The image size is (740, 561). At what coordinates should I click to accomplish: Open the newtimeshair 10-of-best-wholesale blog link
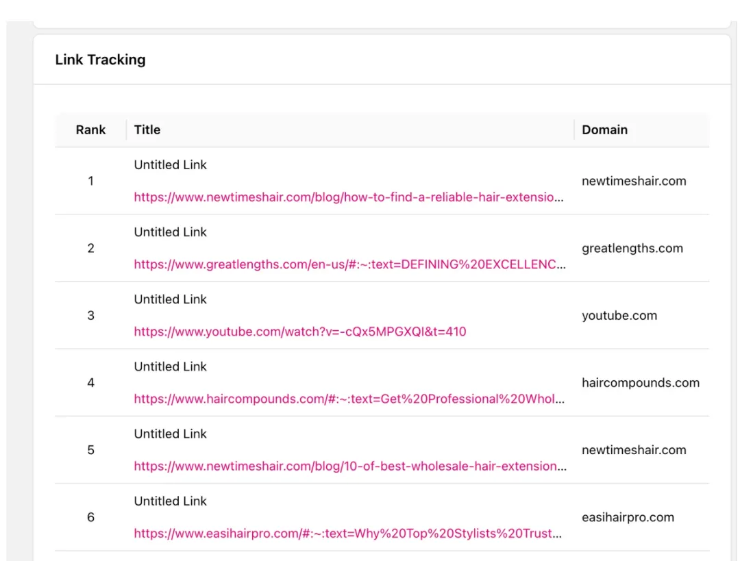349,466
